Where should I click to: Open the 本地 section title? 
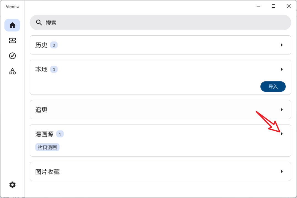[41, 69]
